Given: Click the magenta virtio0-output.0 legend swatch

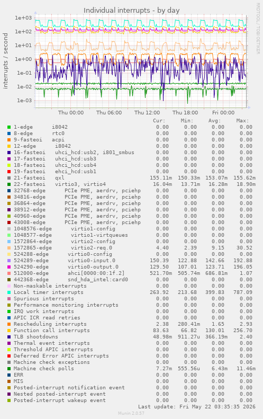Looking at the screenshot, I should [9, 267].
